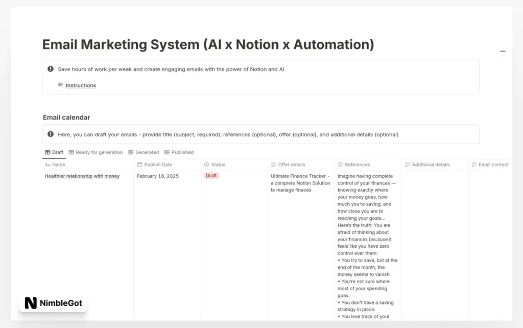The height and width of the screenshot is (328, 523).
Task: Click the Name column header
Action: [88, 165]
